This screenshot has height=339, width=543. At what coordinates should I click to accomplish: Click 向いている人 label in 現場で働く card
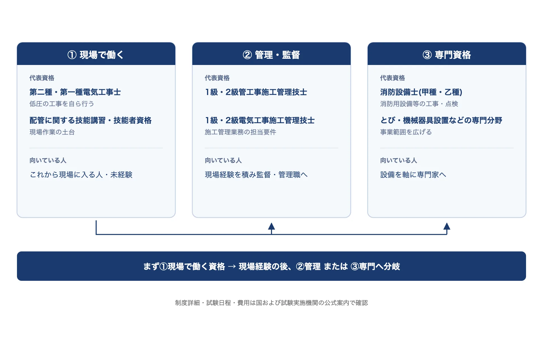(48, 160)
